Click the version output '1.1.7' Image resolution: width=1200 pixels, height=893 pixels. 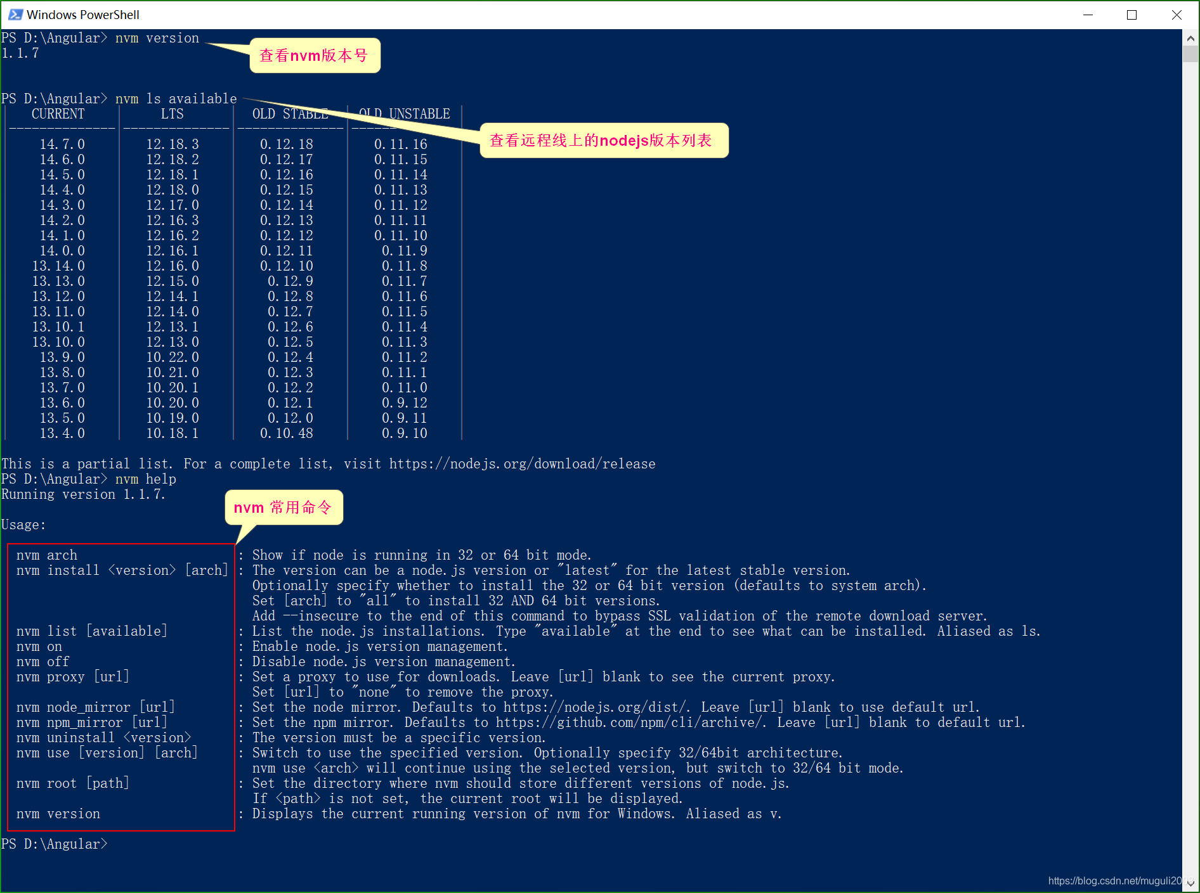pos(20,53)
